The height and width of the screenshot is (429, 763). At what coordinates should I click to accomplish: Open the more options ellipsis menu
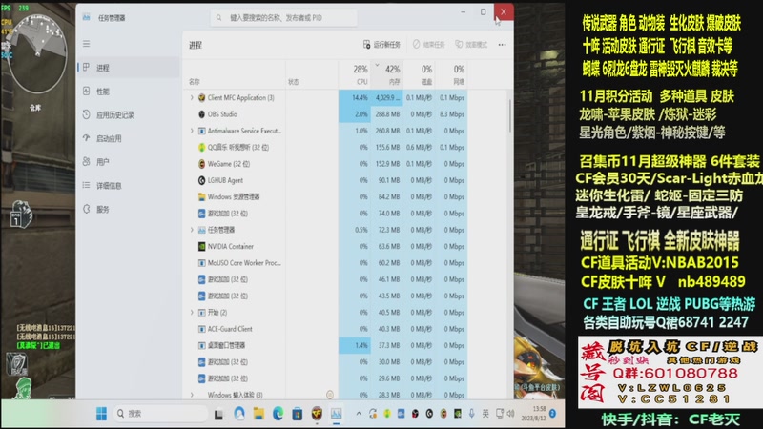point(503,45)
